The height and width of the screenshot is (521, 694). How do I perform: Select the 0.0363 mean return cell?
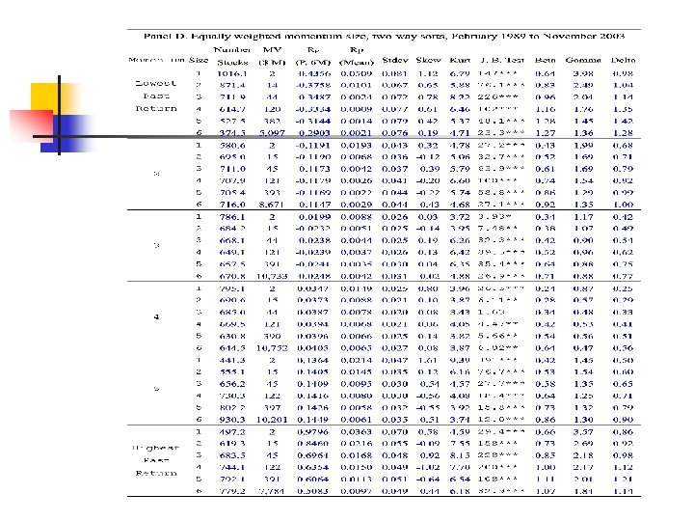pos(357,432)
